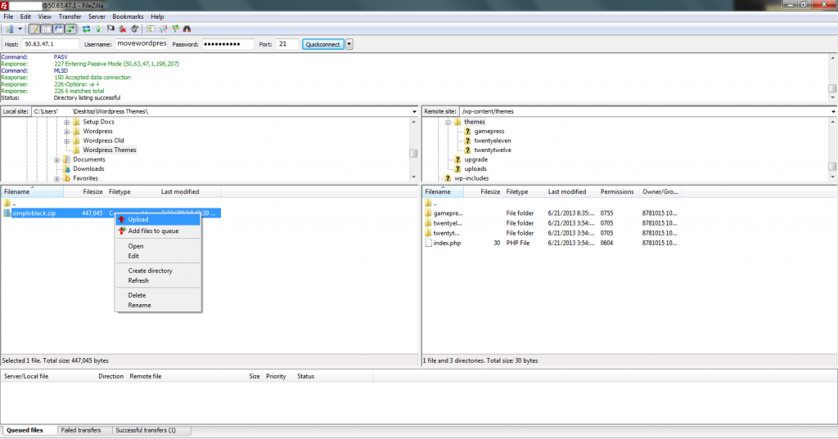
Task: Disconnect from server toolbar icon
Action: pyautogui.click(x=123, y=29)
